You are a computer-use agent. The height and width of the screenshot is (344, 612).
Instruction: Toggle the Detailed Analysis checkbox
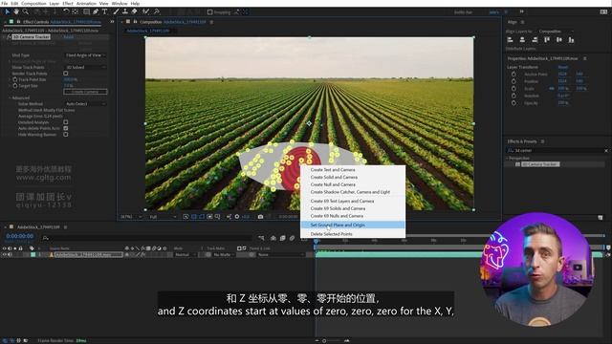tap(66, 122)
